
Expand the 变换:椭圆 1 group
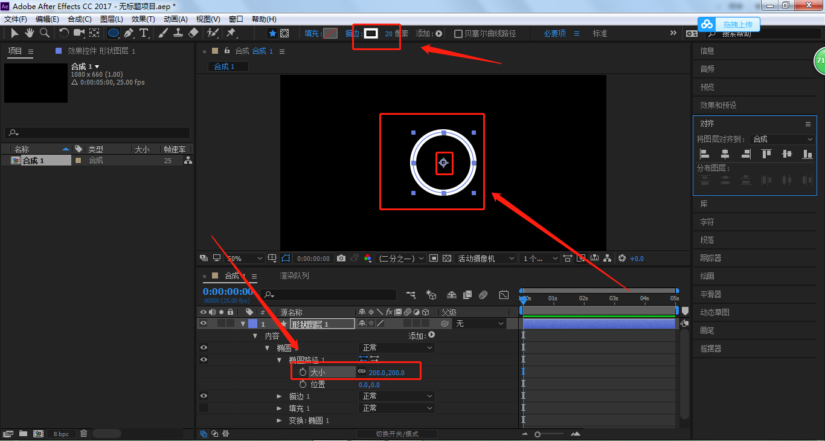click(279, 420)
